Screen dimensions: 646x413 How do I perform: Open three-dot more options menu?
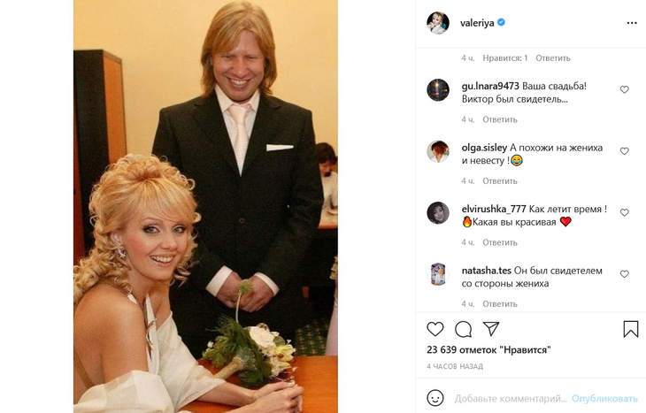632,23
